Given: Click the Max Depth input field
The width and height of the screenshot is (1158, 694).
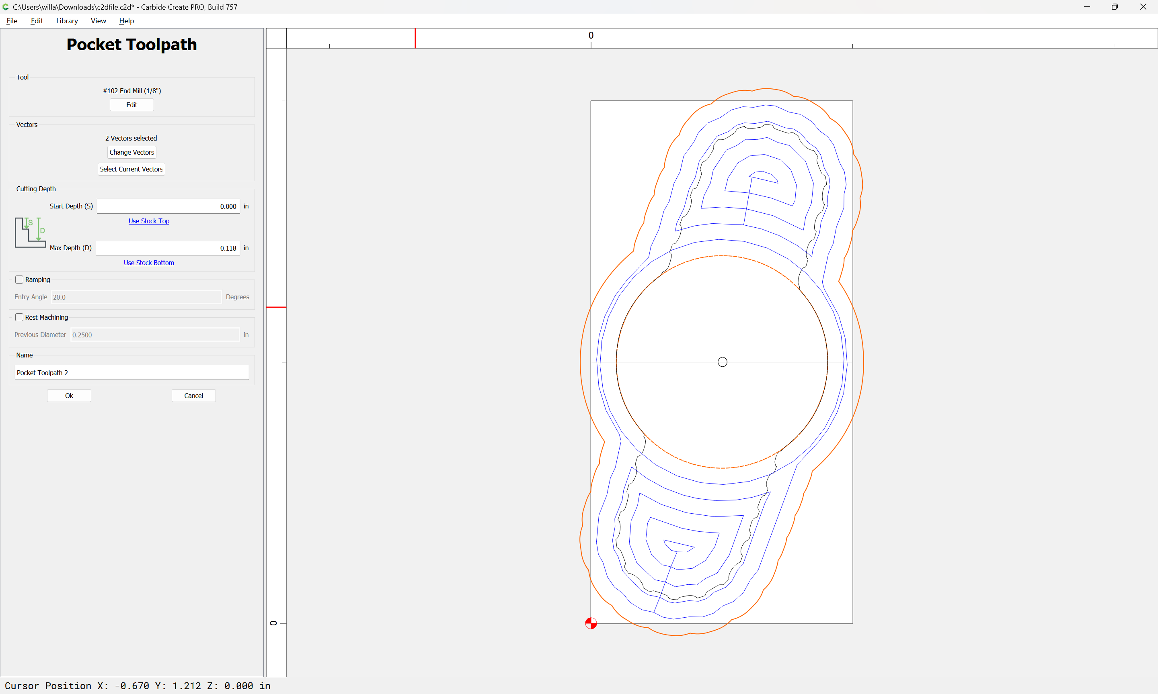Looking at the screenshot, I should tap(168, 248).
